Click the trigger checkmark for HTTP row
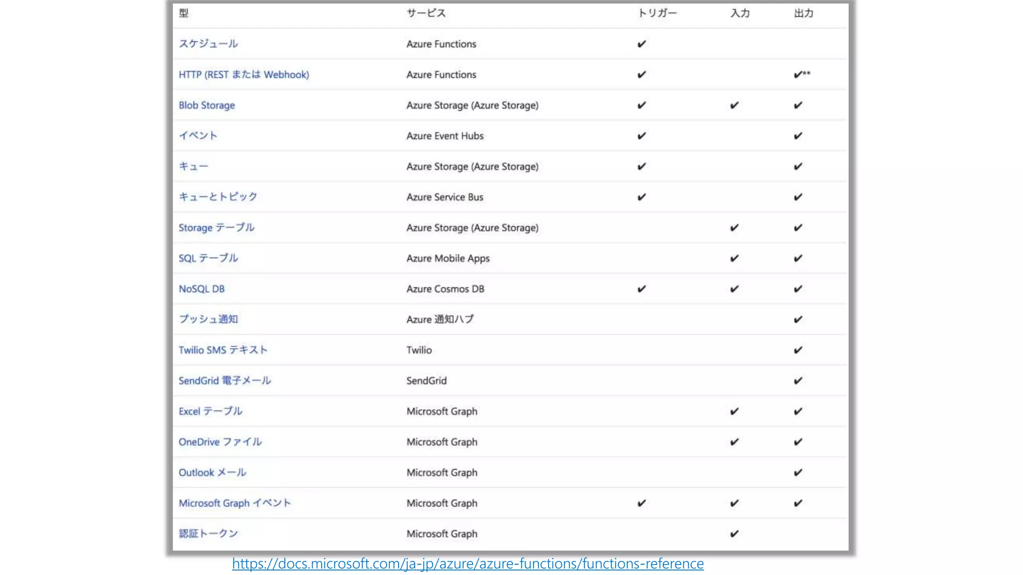 click(x=642, y=74)
